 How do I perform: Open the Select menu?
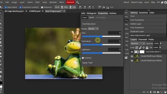coord(30,2)
